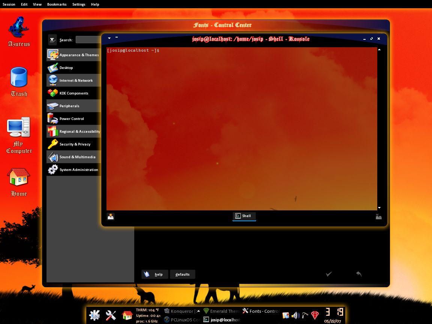Click the new session icon in Konsole
This screenshot has width=432, height=324.
(x=111, y=216)
